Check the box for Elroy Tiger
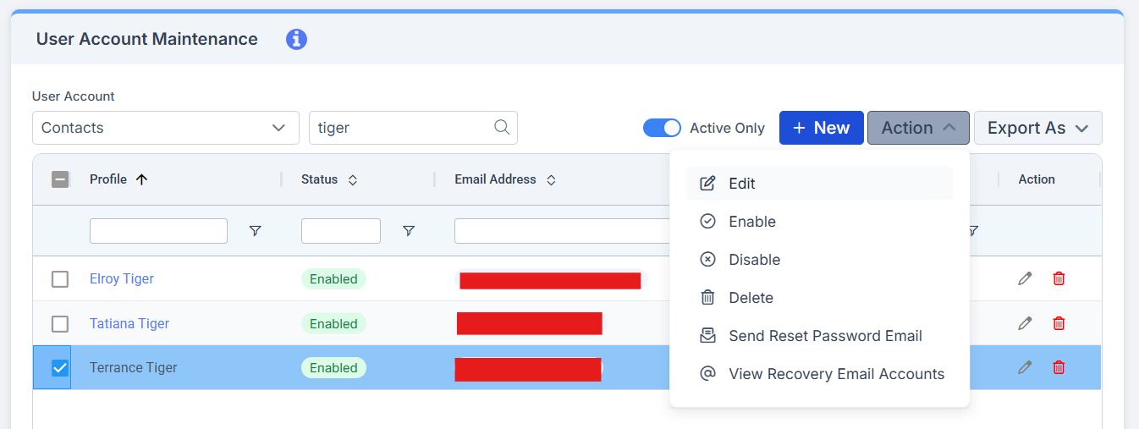 pos(60,279)
